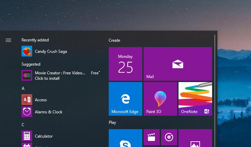
Task: Open the Alarms & Clock icon
Action: pos(27,112)
